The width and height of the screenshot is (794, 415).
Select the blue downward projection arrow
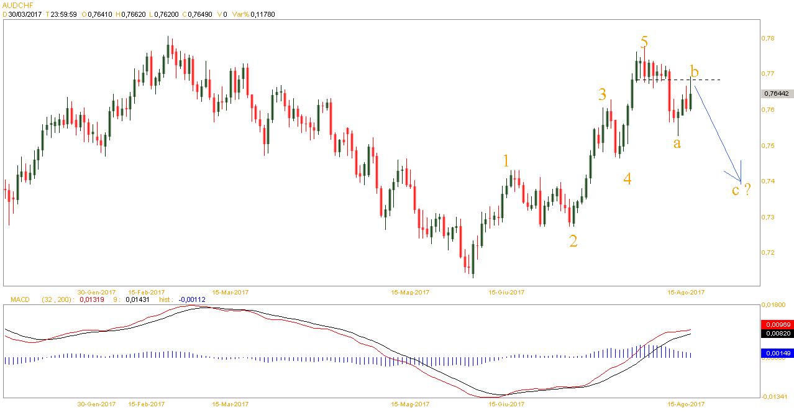(x=718, y=132)
